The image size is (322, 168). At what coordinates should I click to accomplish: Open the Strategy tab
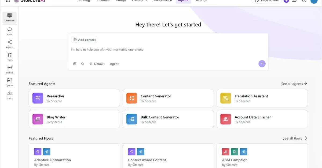pos(85,1)
